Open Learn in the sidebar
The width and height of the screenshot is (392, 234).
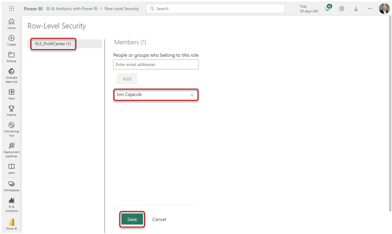(12, 169)
